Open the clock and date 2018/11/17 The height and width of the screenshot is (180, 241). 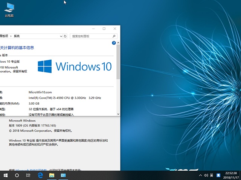pyautogui.click(x=231, y=175)
